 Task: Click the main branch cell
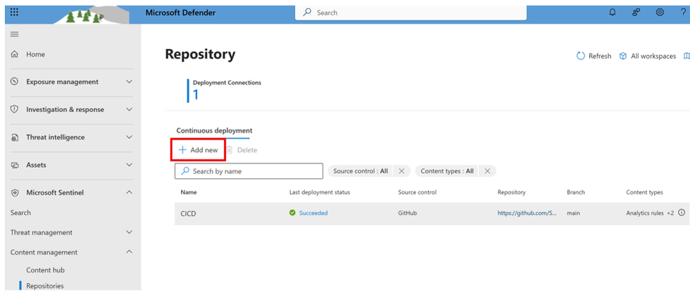[573, 213]
